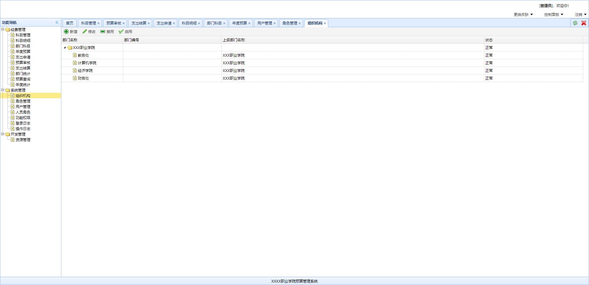Close the 组织机构 tab

coord(325,23)
